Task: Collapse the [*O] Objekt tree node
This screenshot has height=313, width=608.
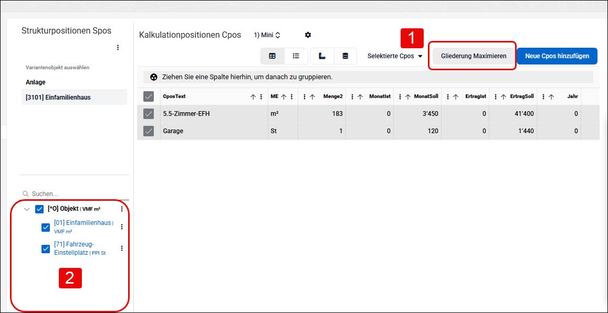Action: coord(27,209)
